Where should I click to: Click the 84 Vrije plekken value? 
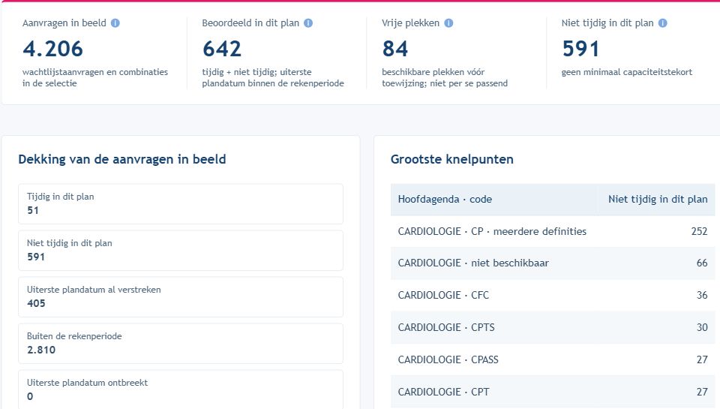click(395, 49)
